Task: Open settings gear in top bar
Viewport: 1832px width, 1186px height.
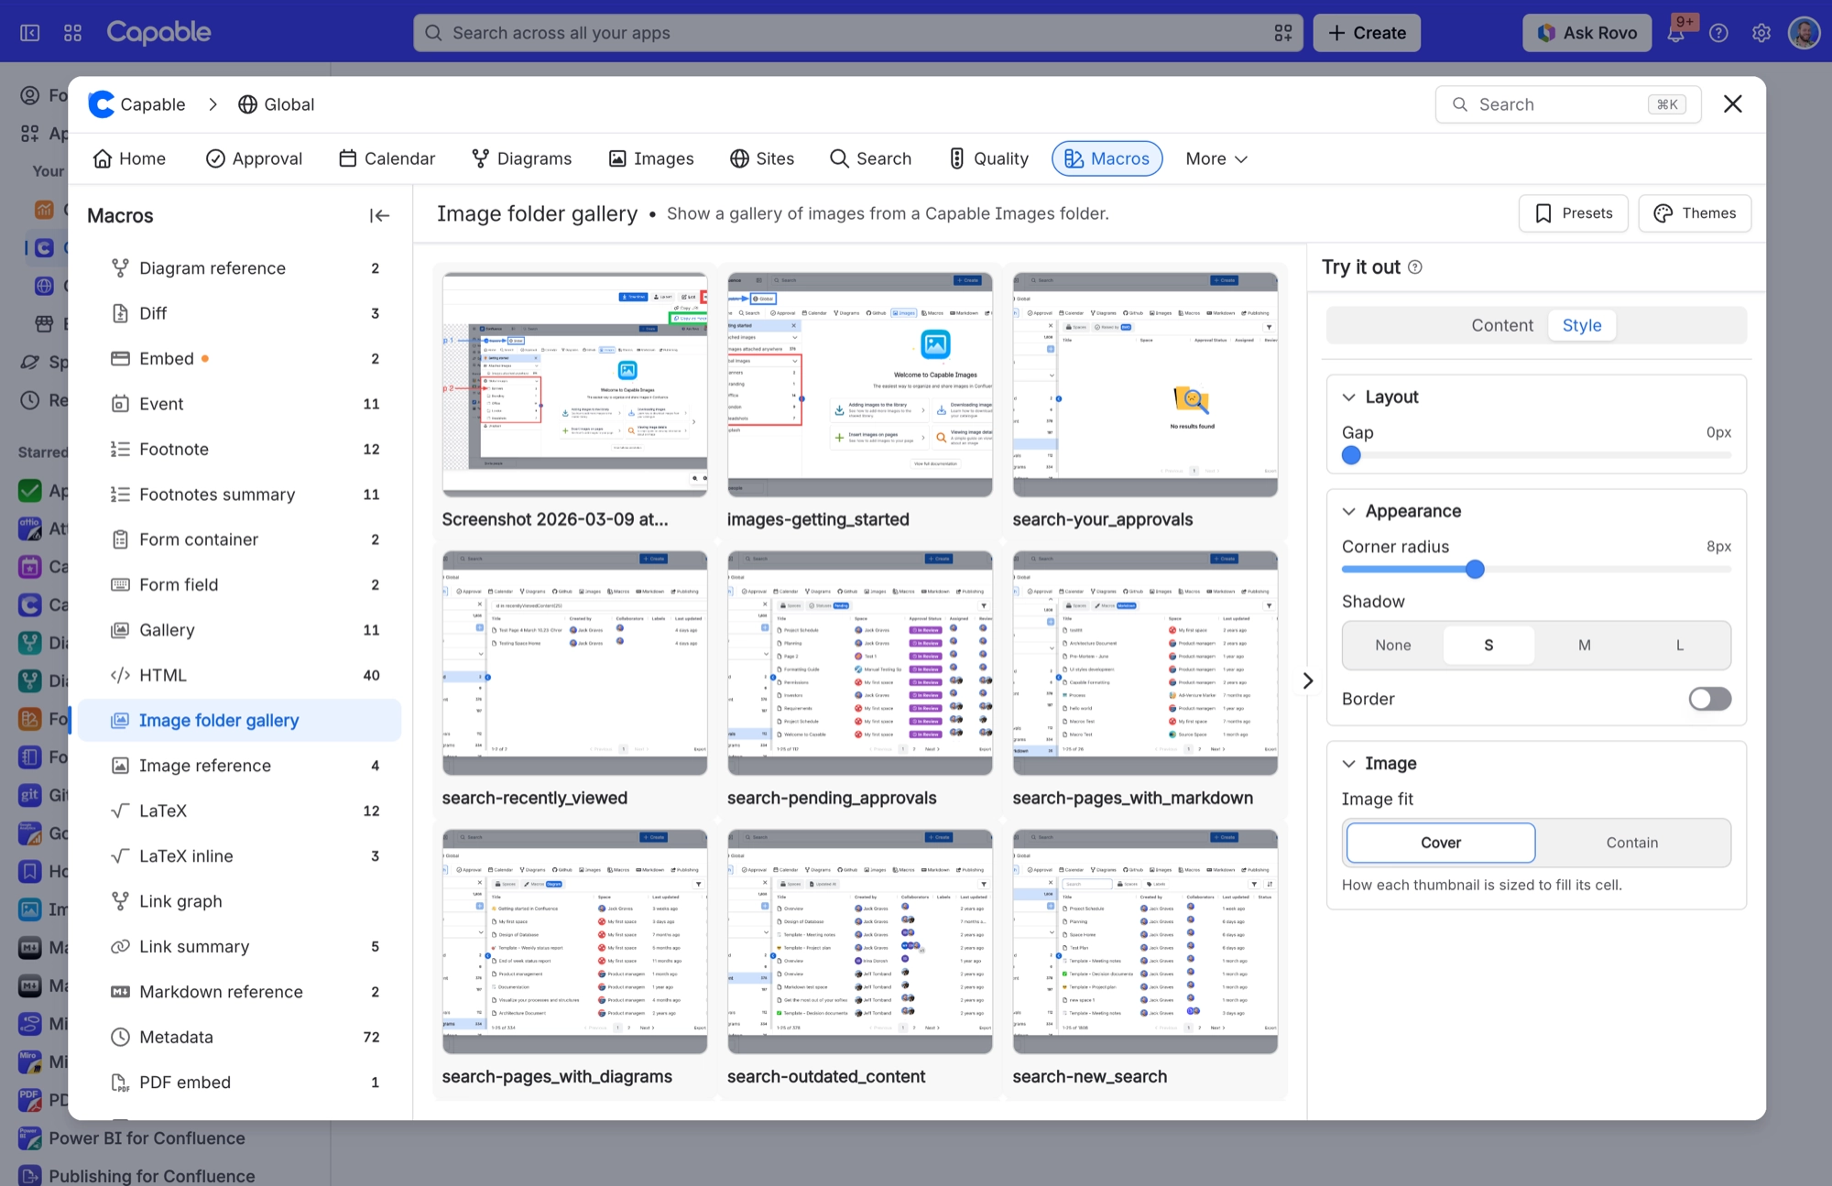Action: (1761, 33)
